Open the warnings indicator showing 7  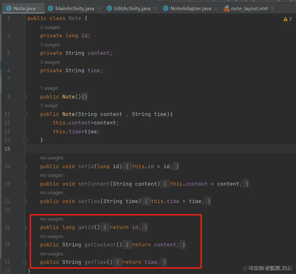pyautogui.click(x=287, y=19)
